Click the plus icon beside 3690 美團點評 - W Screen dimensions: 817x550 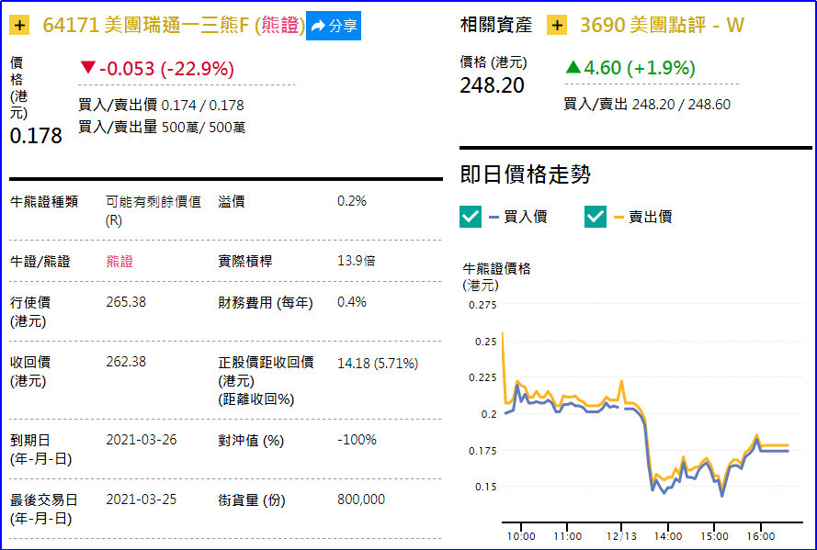[557, 25]
